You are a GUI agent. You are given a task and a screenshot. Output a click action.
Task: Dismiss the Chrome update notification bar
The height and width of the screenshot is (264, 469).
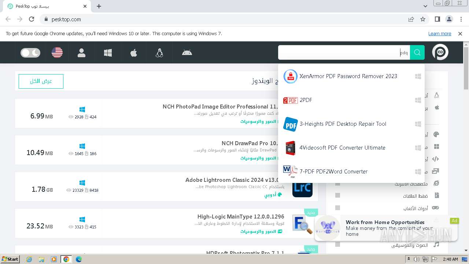click(x=460, y=34)
